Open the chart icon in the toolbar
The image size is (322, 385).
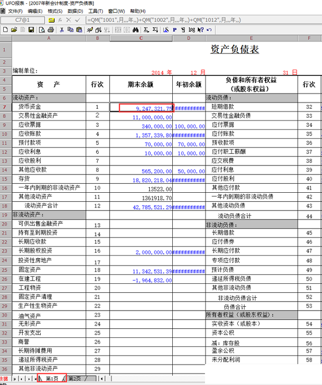click(166, 29)
